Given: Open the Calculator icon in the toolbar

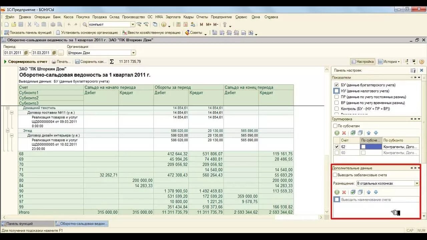Looking at the screenshot, I should 178,24.
